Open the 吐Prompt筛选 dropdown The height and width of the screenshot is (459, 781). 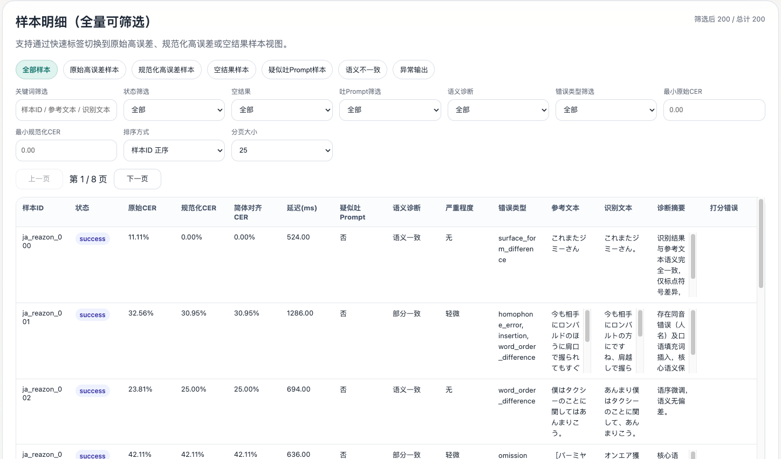[390, 110]
